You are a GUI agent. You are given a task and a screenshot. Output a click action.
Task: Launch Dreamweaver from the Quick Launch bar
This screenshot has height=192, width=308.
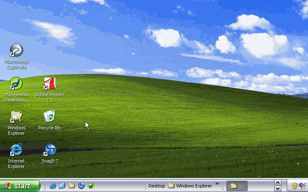(91, 186)
